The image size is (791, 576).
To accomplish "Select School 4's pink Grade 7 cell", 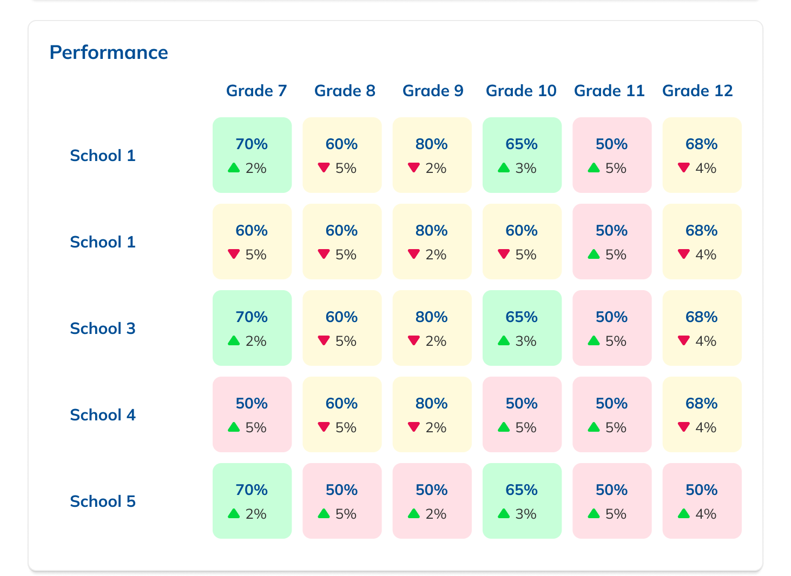I will click(x=252, y=414).
